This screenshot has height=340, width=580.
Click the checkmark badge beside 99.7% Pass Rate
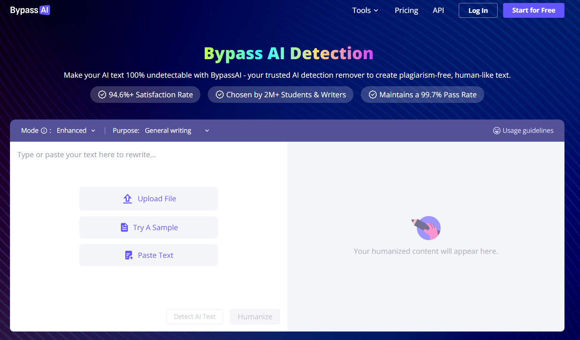coord(373,95)
